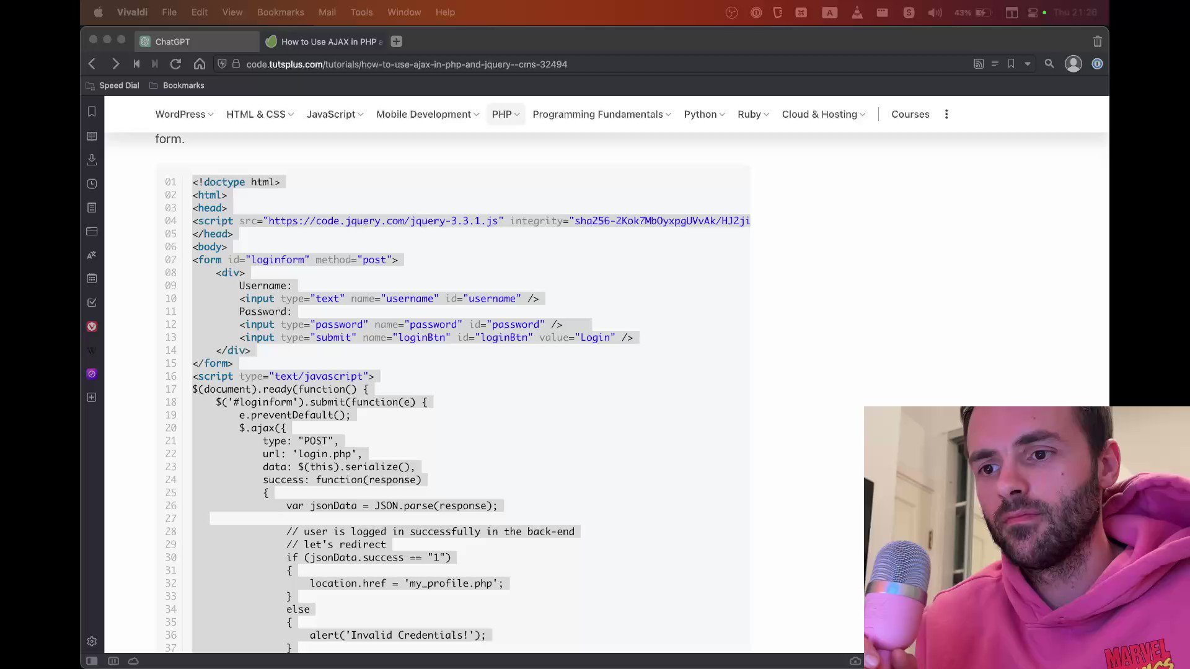Open the Courses link
The height and width of the screenshot is (669, 1190).
pyautogui.click(x=910, y=114)
